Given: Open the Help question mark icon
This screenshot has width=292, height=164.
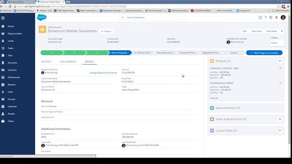Looking at the screenshot, I should click(266, 17).
